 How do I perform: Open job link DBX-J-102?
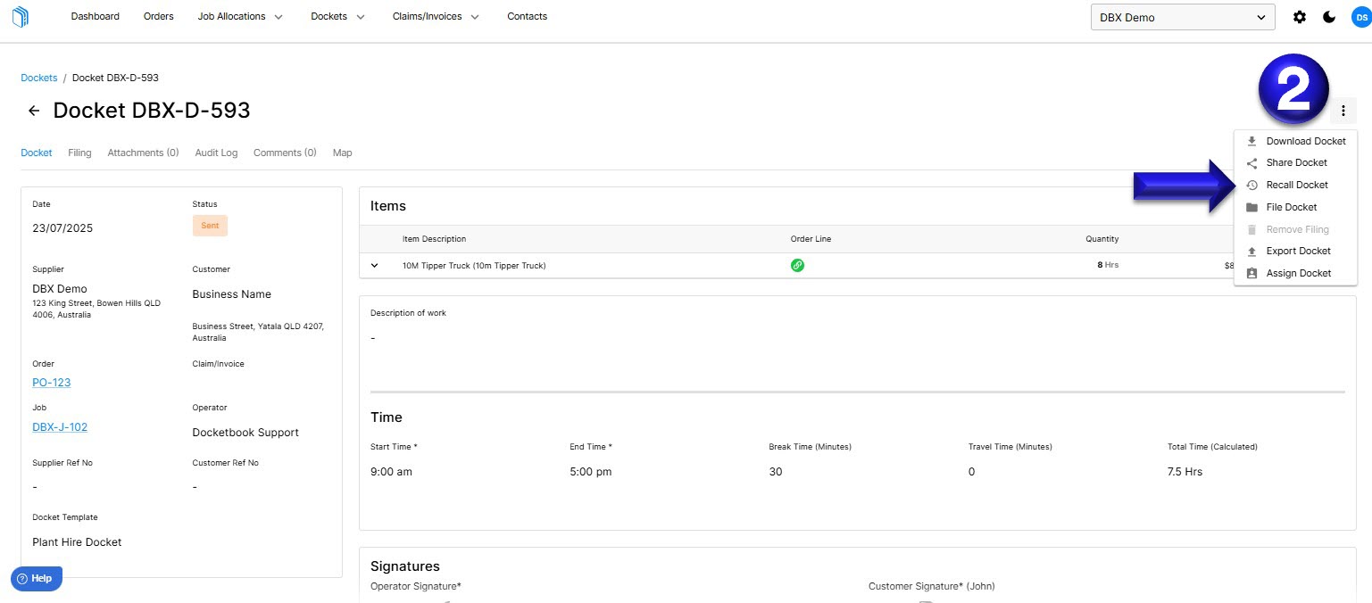click(x=60, y=427)
